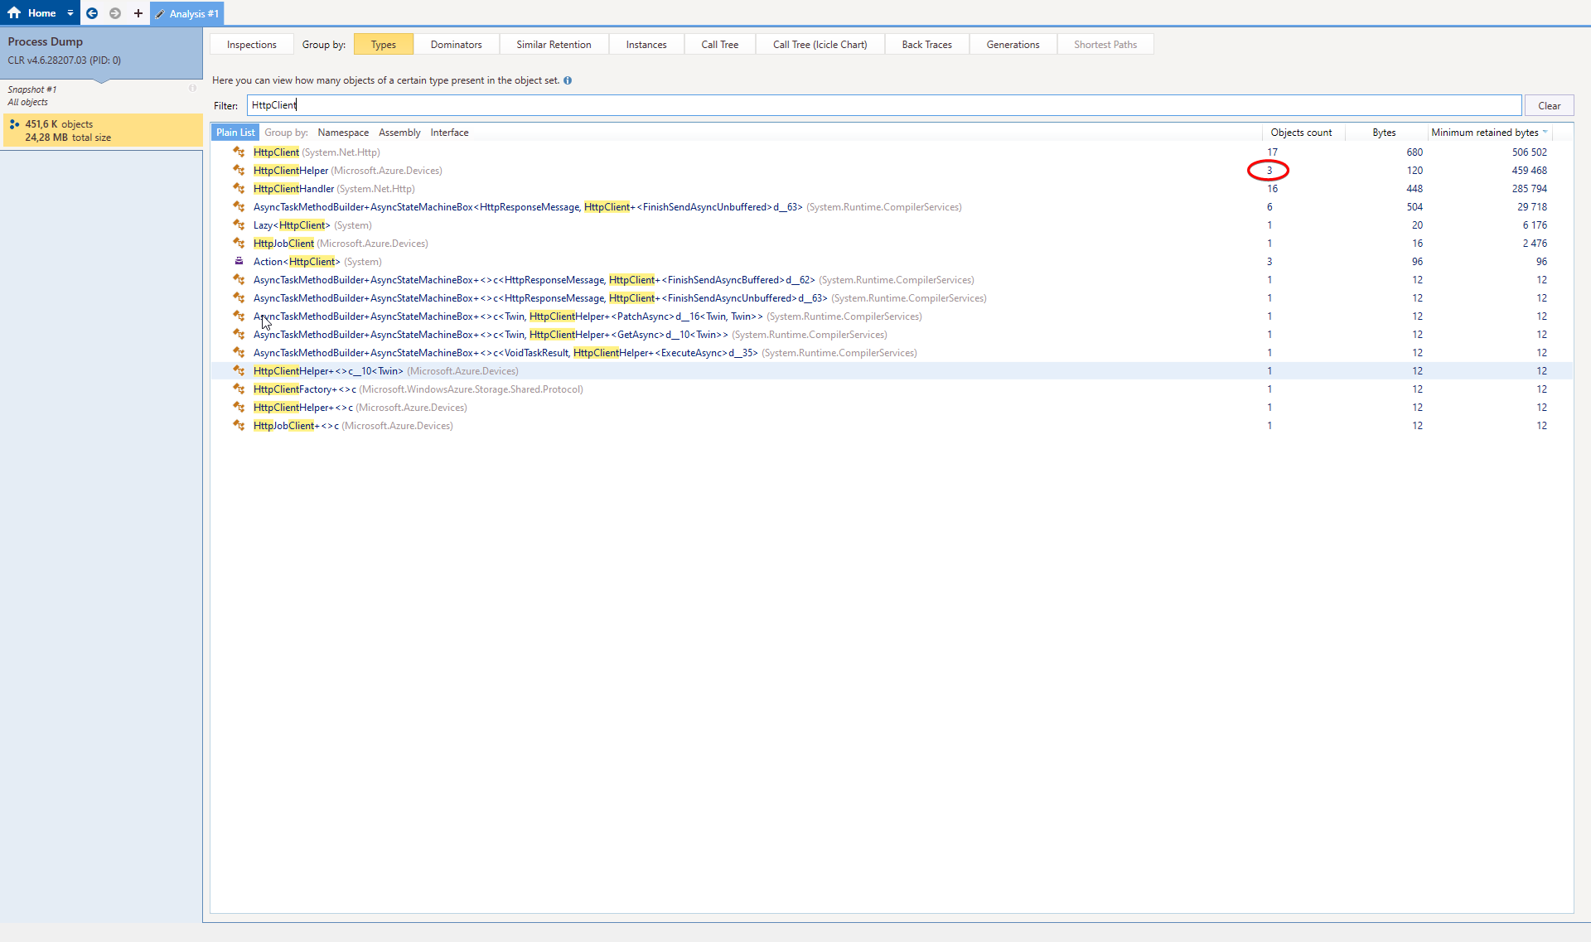Image resolution: width=1591 pixels, height=942 pixels.
Task: Navigate back using the blue back arrow
Action: 92,13
